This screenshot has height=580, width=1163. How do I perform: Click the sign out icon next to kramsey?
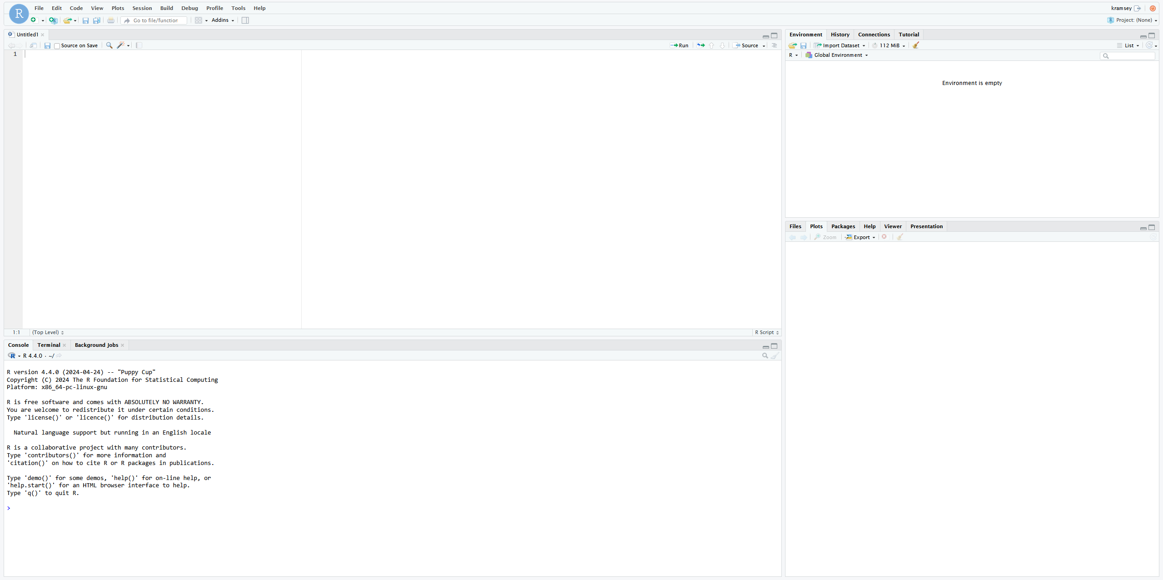click(x=1138, y=8)
